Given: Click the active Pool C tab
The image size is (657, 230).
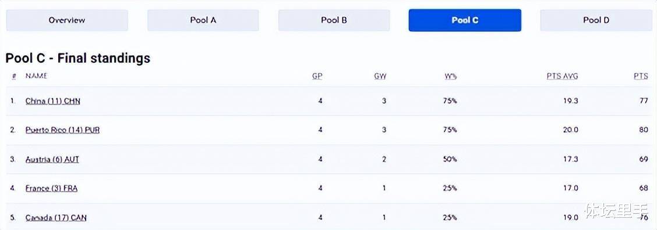Looking at the screenshot, I should (465, 20).
